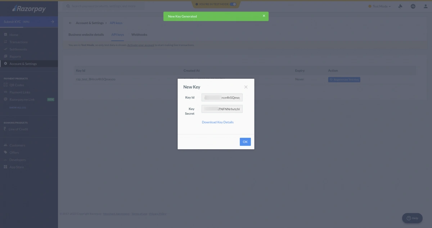
Task: Open Privacy Policy footer link
Action: click(x=158, y=214)
